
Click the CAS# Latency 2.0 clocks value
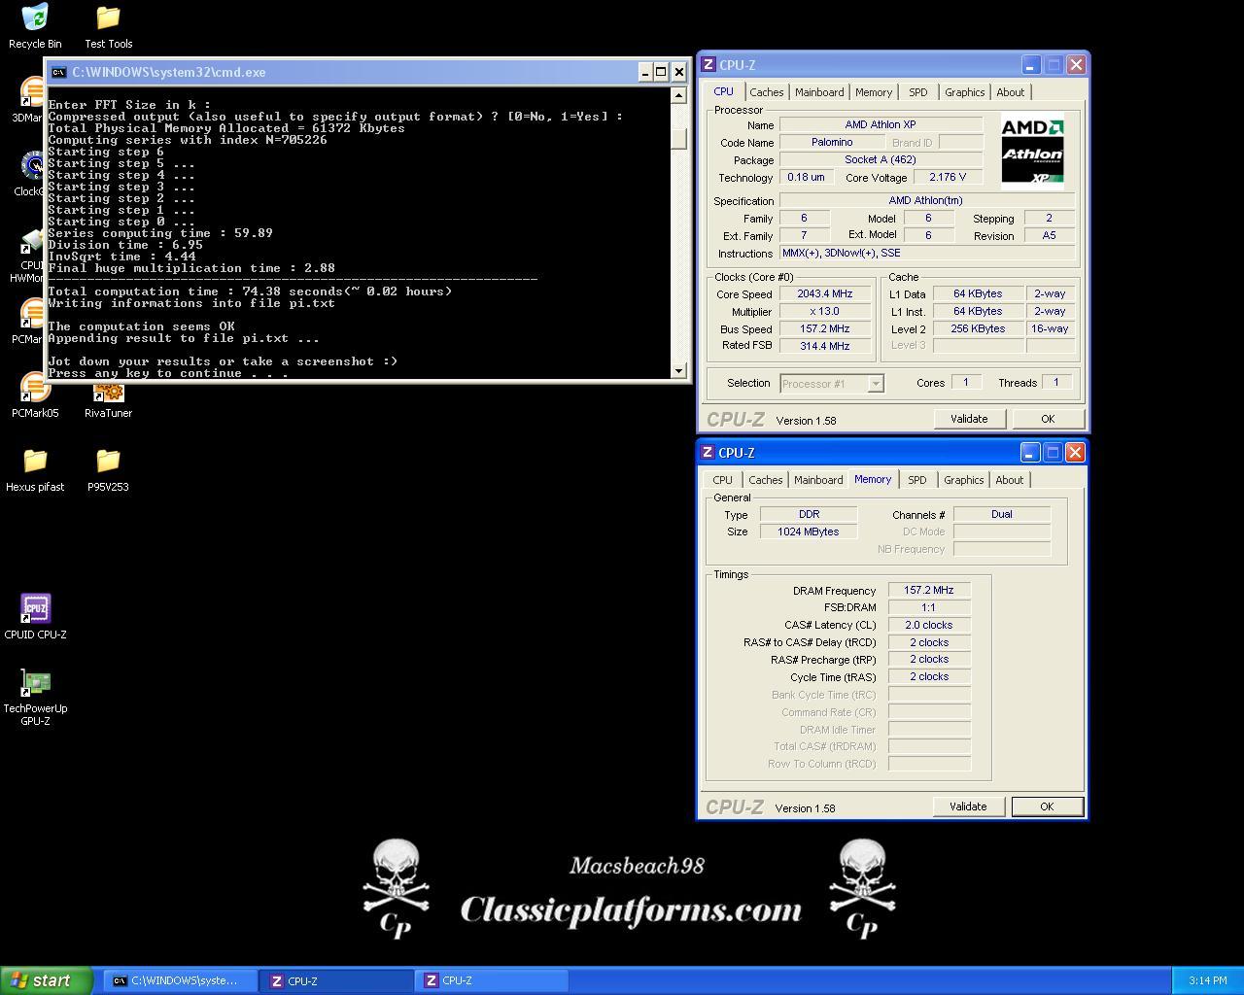click(x=929, y=626)
